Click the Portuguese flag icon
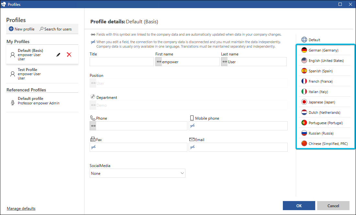356x215 pixels. [x=304, y=123]
